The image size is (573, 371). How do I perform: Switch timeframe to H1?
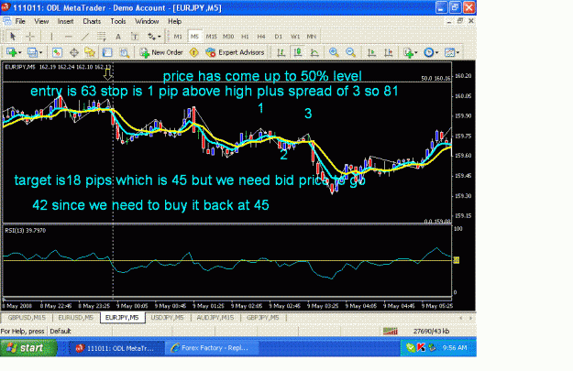point(245,36)
